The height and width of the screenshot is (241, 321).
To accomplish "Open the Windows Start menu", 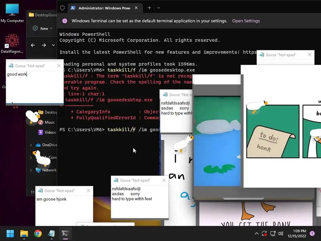I will [x=10, y=233].
